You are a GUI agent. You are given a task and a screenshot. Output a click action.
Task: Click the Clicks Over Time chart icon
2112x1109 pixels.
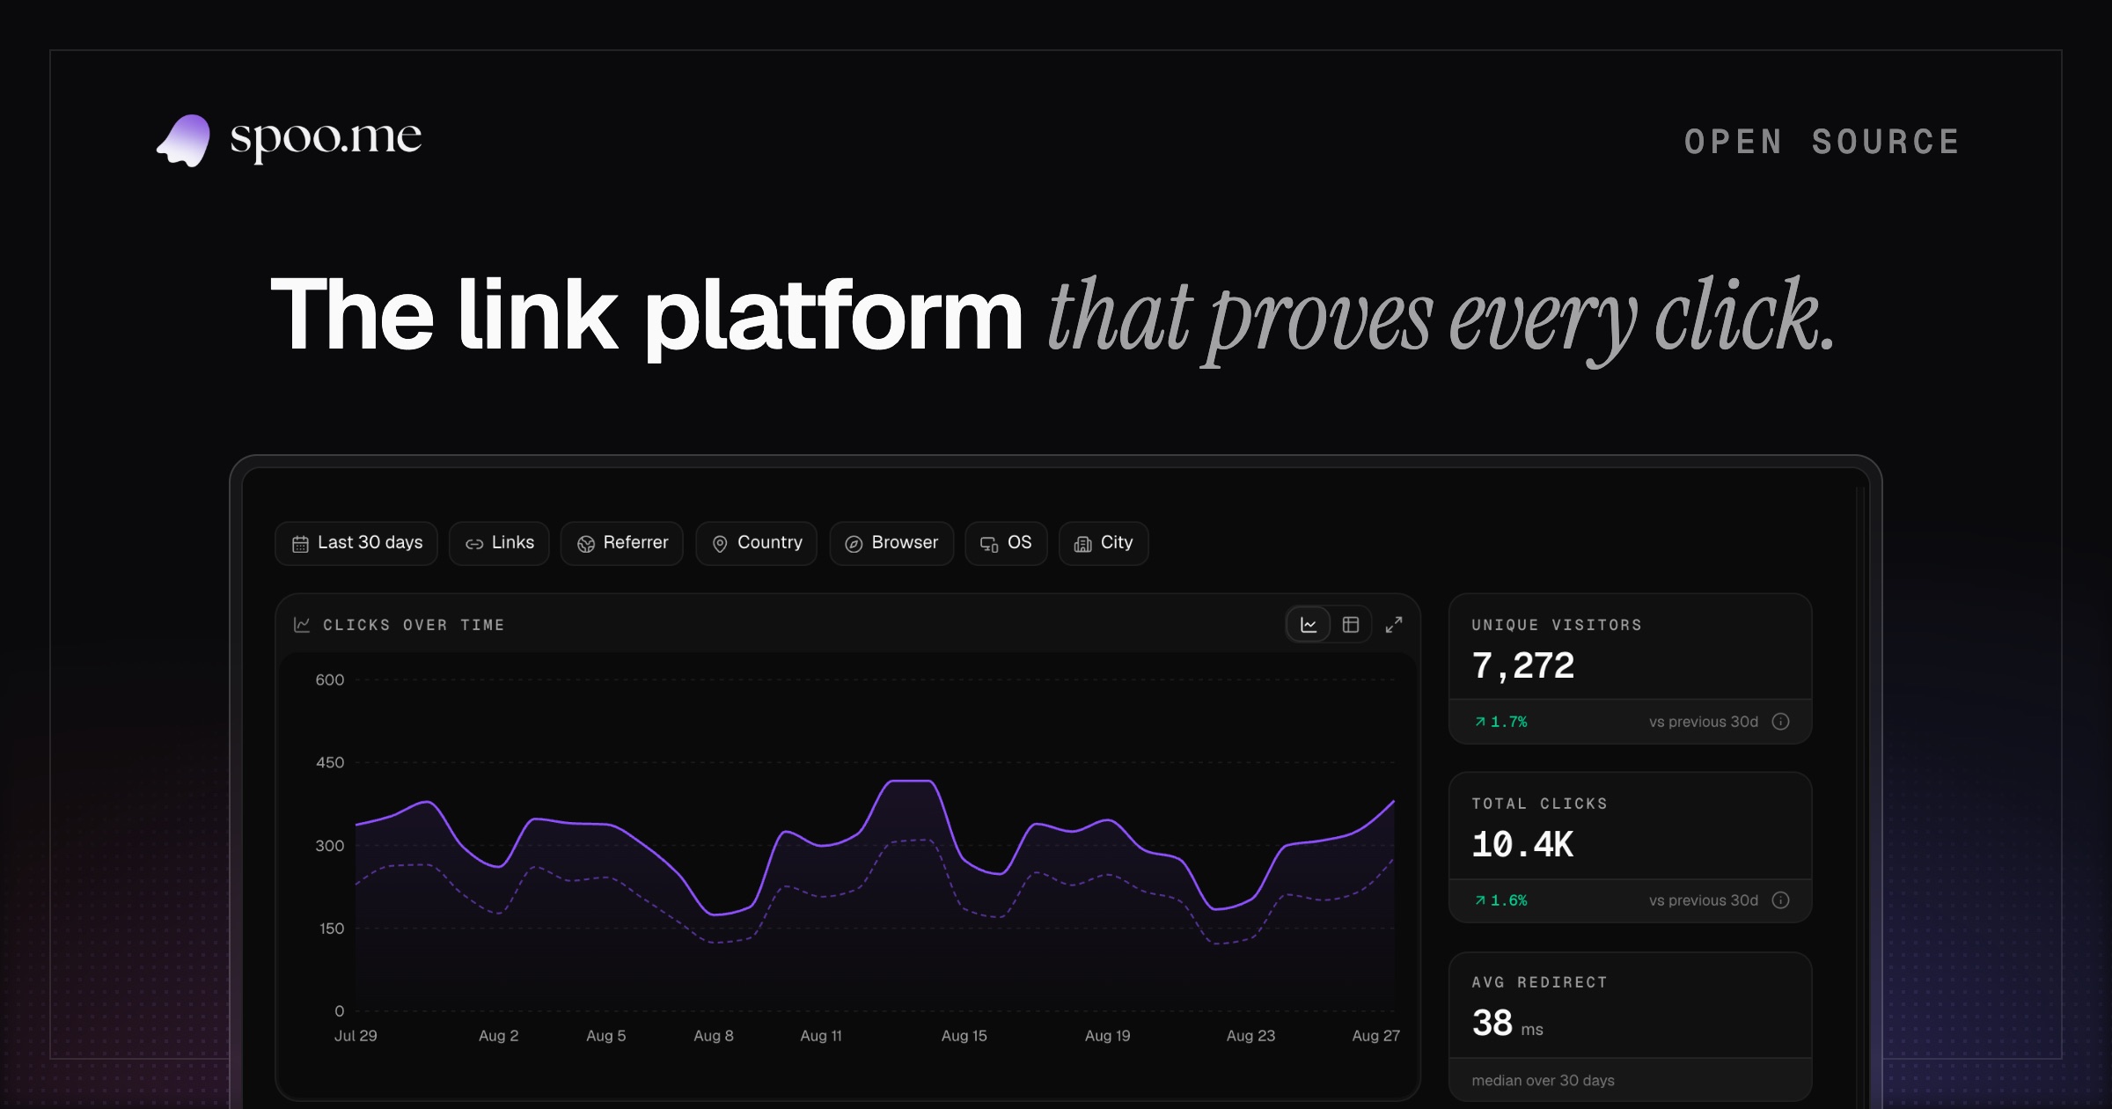tap(302, 625)
